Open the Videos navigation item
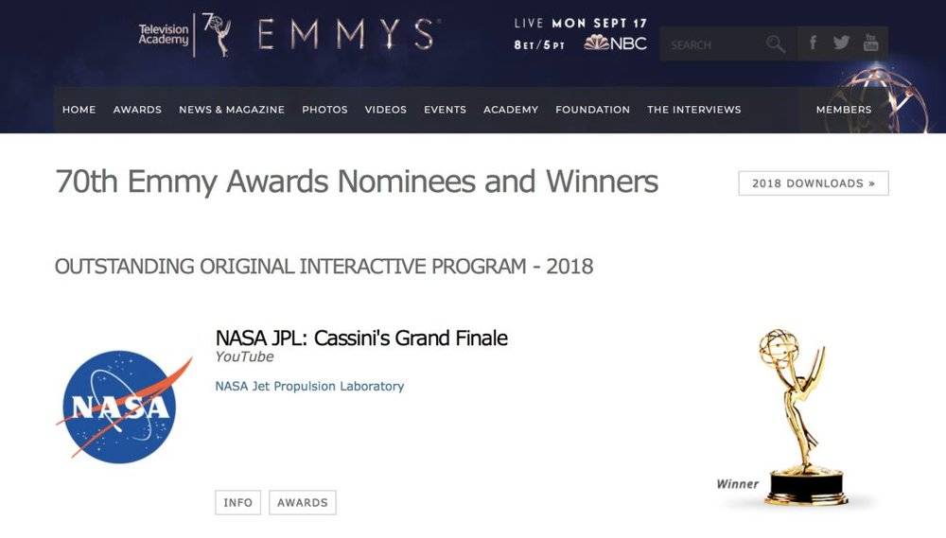 386,110
